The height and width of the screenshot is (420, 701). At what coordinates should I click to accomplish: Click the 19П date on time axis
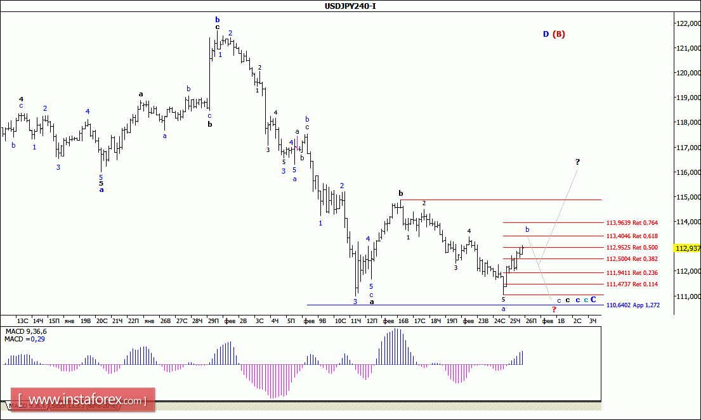(452, 321)
